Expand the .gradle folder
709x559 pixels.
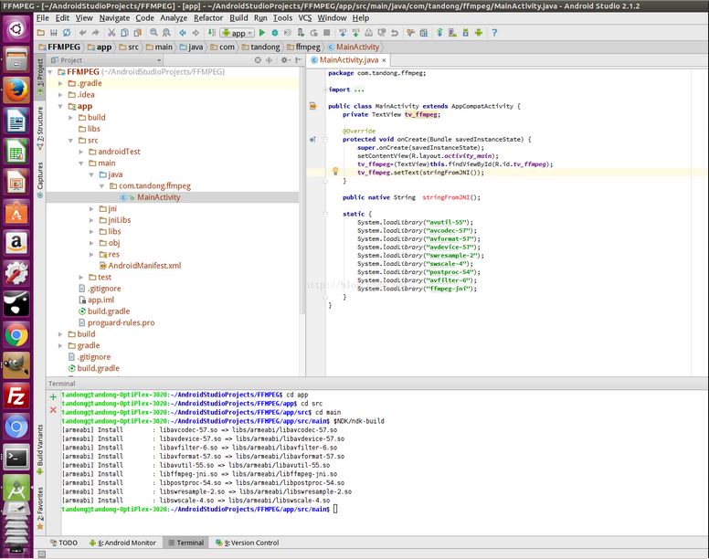click(x=60, y=83)
